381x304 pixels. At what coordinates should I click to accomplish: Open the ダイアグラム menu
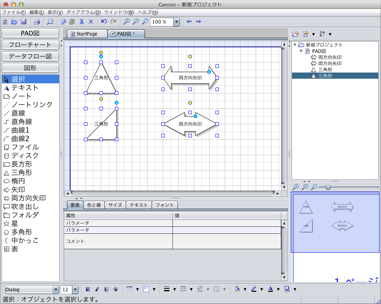[x=84, y=12]
